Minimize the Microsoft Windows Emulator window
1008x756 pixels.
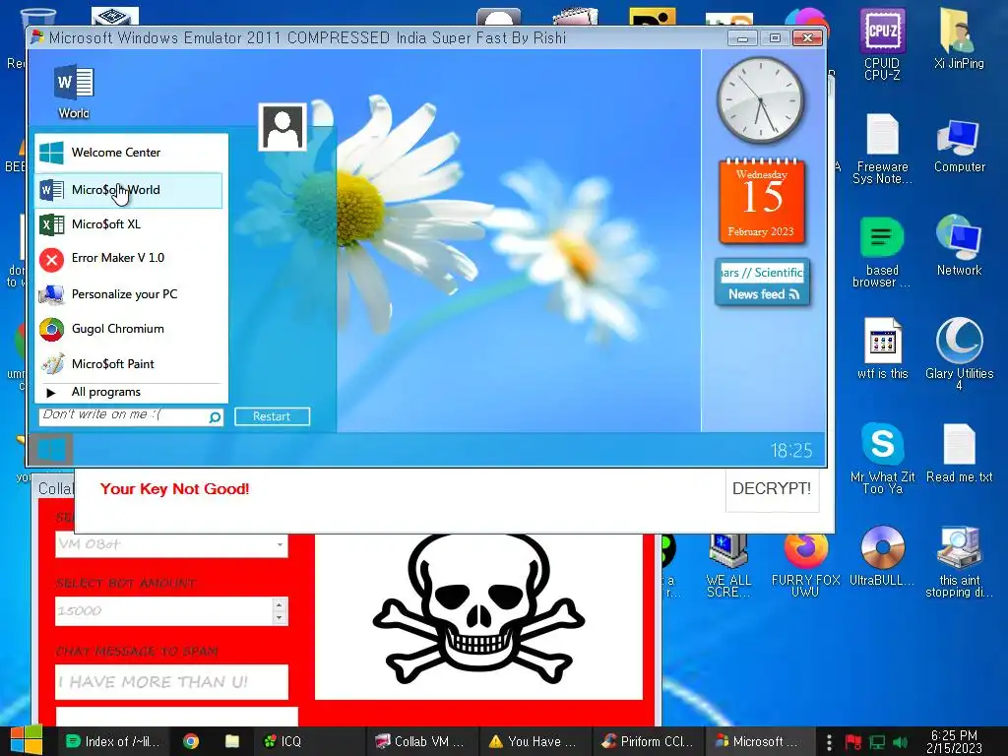742,38
